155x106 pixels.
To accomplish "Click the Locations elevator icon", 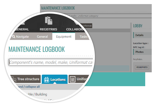I will [x=46, y=80].
